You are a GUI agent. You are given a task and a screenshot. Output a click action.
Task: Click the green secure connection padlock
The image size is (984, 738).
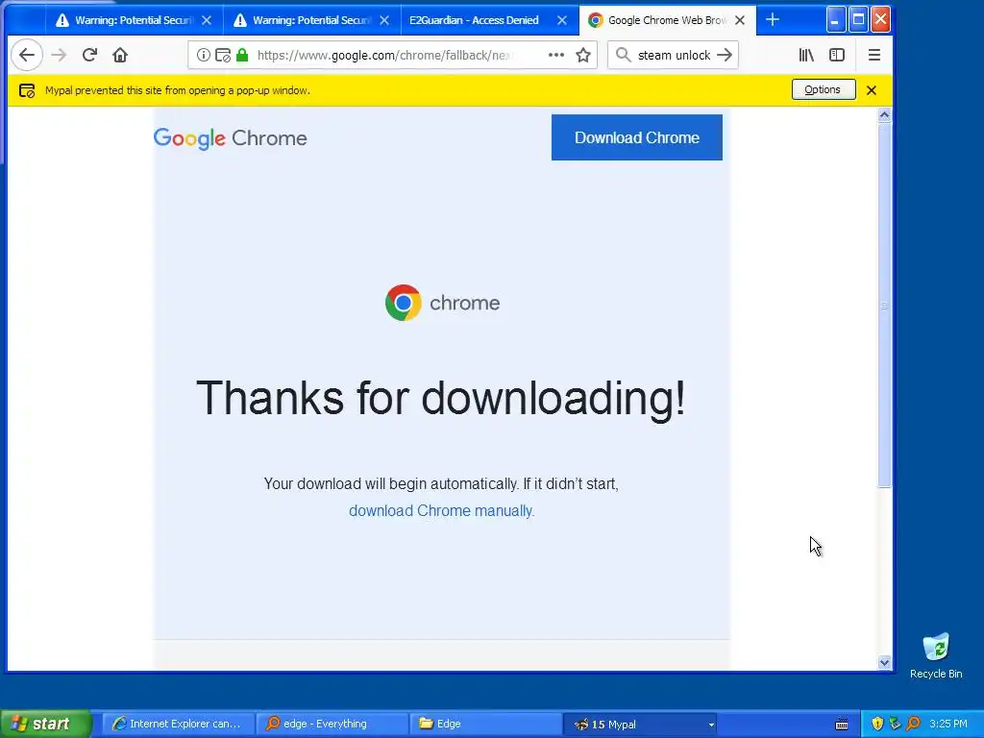242,55
